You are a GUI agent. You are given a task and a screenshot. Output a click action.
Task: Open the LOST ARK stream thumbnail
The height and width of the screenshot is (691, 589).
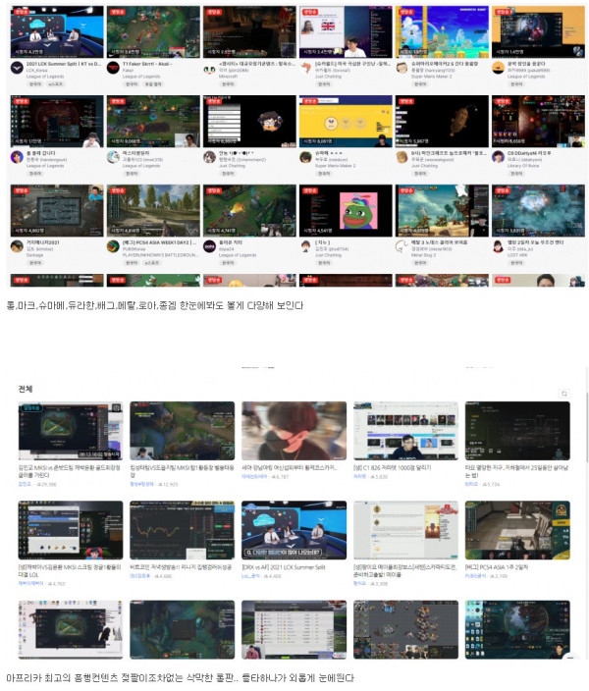coord(538,211)
